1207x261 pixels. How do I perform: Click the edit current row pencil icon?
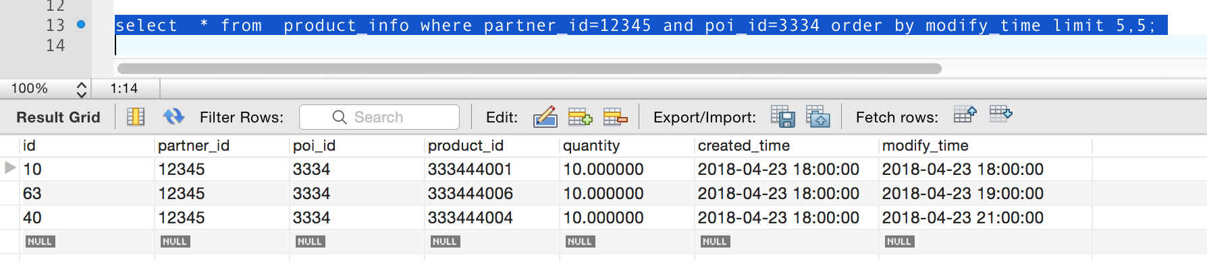545,117
